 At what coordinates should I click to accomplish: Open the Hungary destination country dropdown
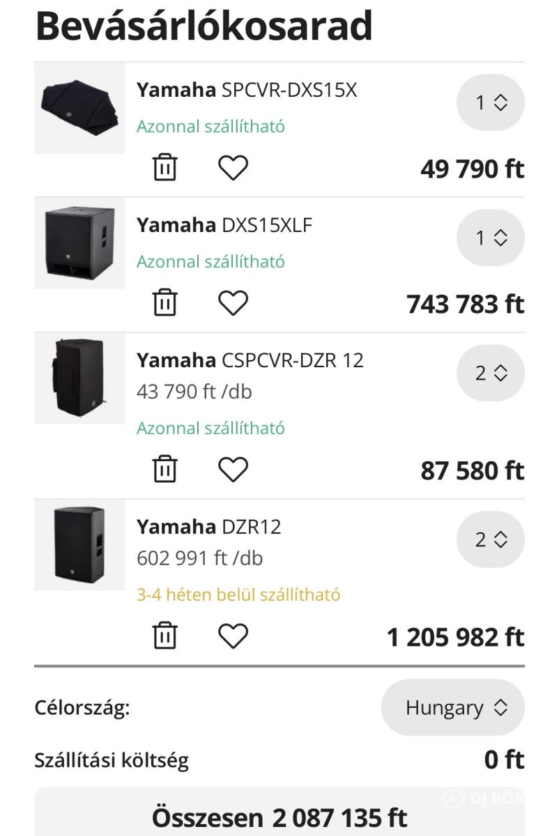[x=452, y=709]
